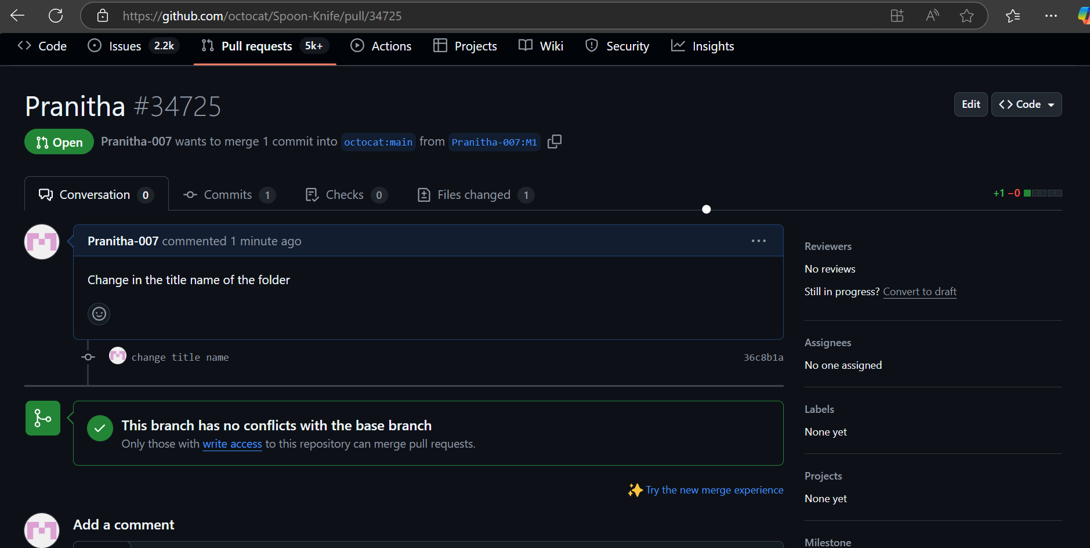Click the 'No one assigned' text
This screenshot has width=1090, height=548.
pos(843,365)
